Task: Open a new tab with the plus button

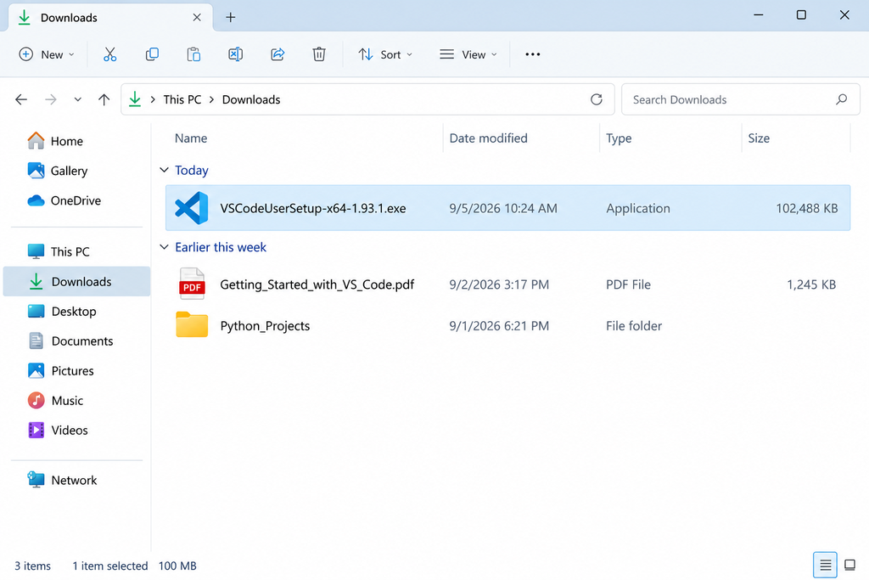Action: pos(231,17)
